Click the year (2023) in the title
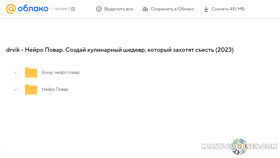 point(224,50)
